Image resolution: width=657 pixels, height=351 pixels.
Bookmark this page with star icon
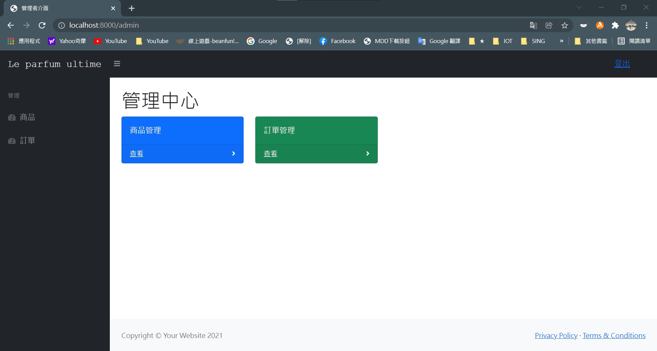click(x=565, y=25)
